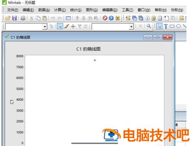This screenshot has height=146, width=192.
Task: Open the 文件(F) menu
Action: 13,10
